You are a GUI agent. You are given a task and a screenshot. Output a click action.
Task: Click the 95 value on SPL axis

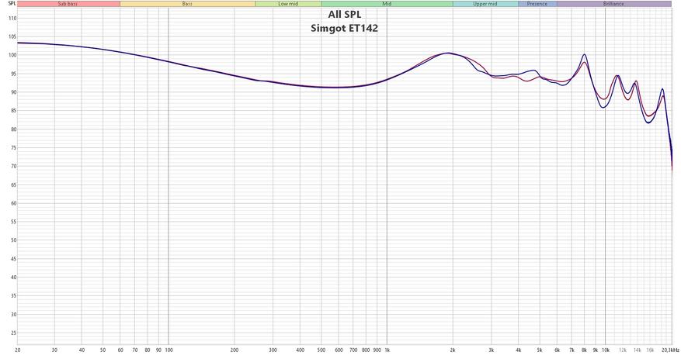click(13, 74)
